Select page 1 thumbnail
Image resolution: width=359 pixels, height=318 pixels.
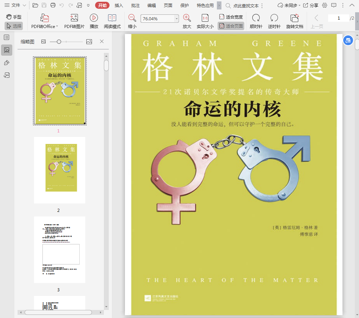[60, 91]
